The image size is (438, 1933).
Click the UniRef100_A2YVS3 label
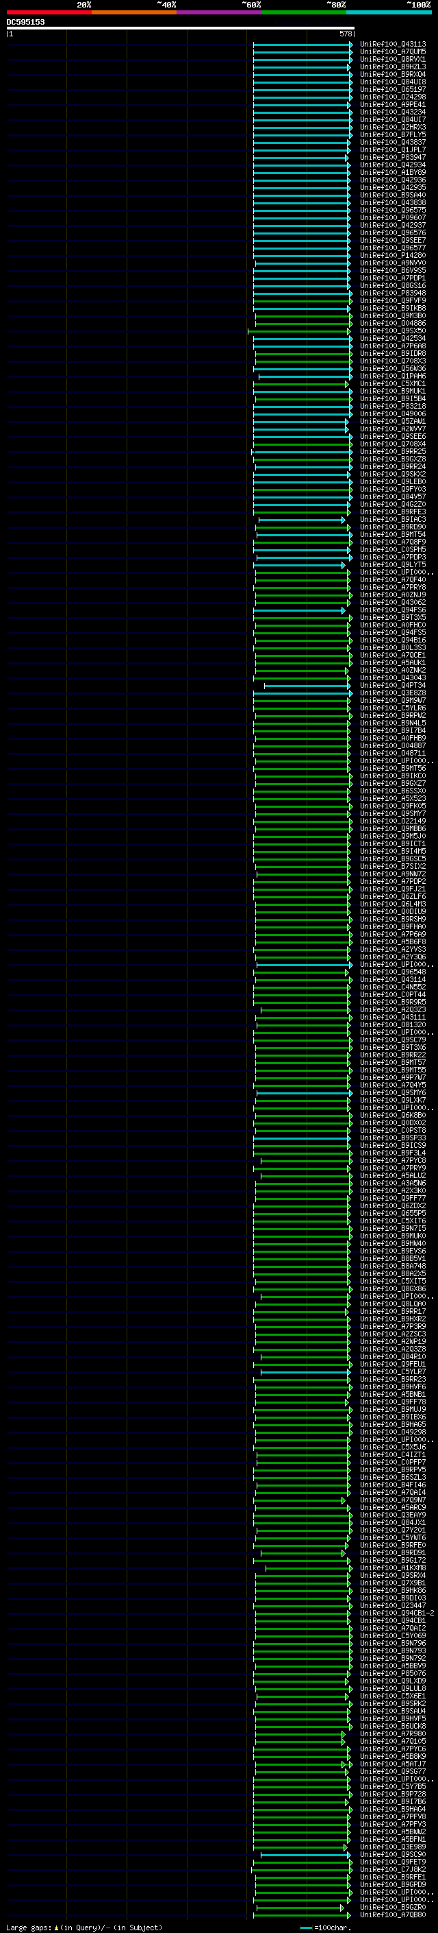393,948
